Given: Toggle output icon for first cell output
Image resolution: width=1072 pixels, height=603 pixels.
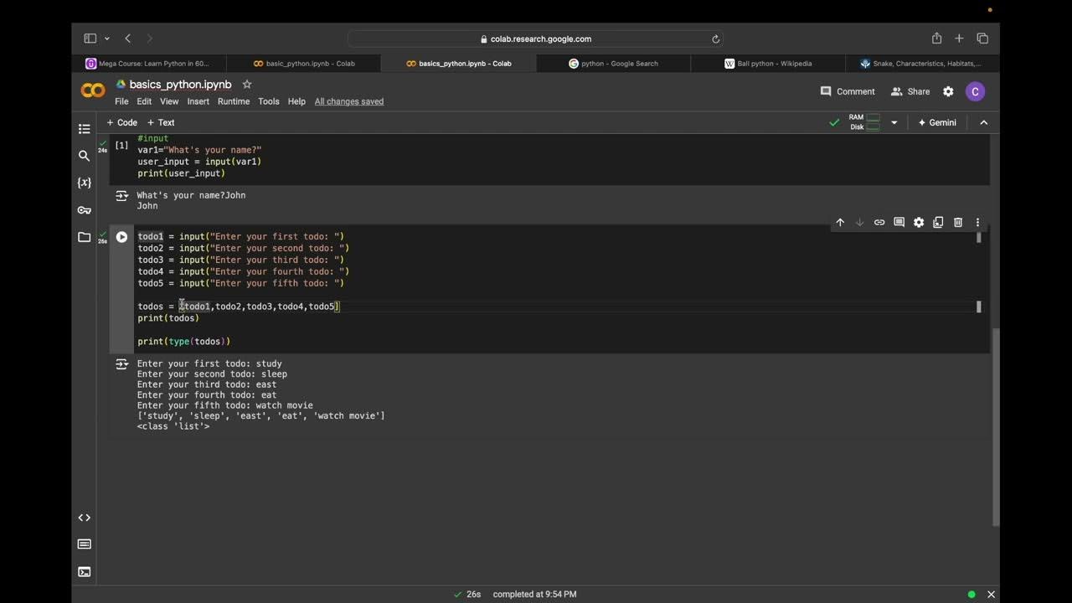Looking at the screenshot, I should point(121,196).
